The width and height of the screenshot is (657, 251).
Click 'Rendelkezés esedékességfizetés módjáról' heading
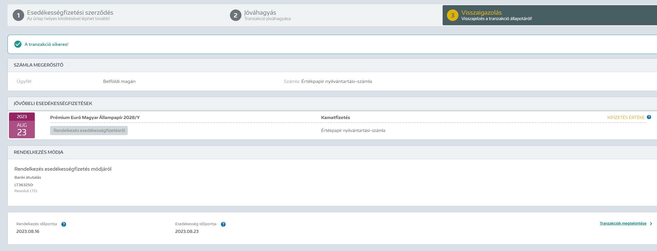coord(63,169)
